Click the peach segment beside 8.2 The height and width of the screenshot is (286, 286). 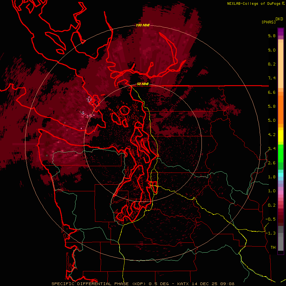coord(281,65)
